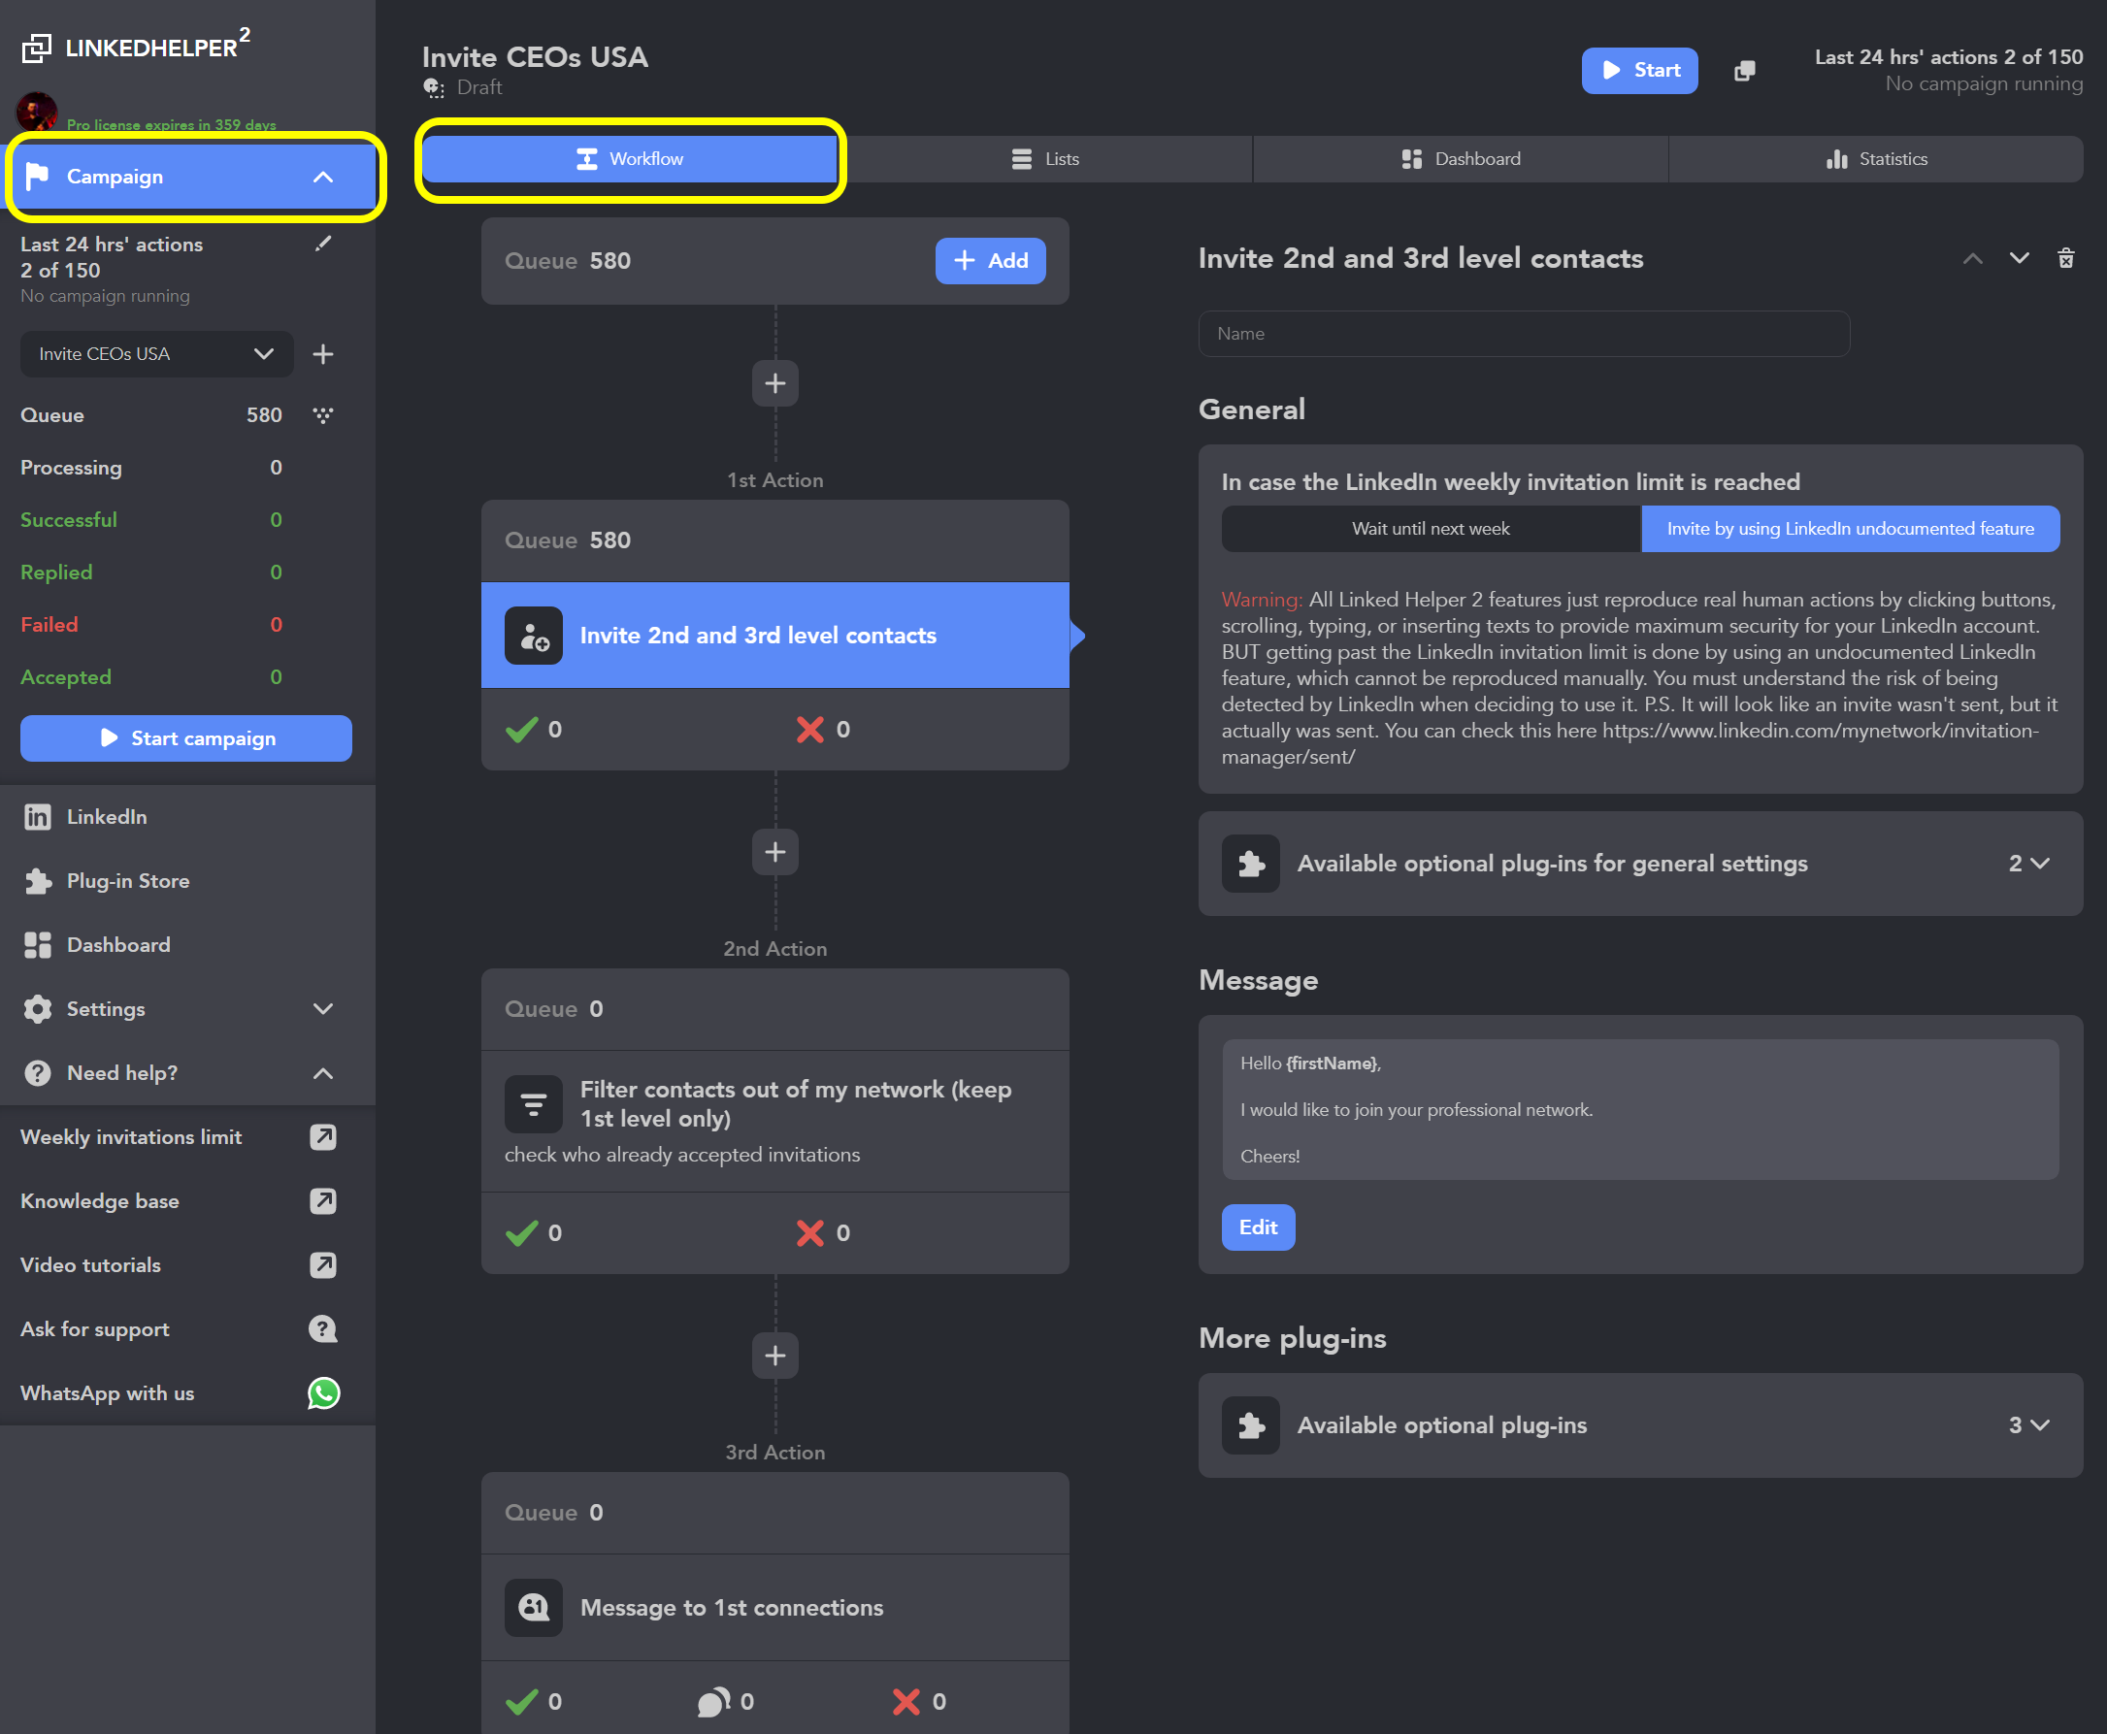Screen dimensions: 2107x1734
Task: Open the Invite CEOs USA campaign dropdown
Action: [157, 353]
